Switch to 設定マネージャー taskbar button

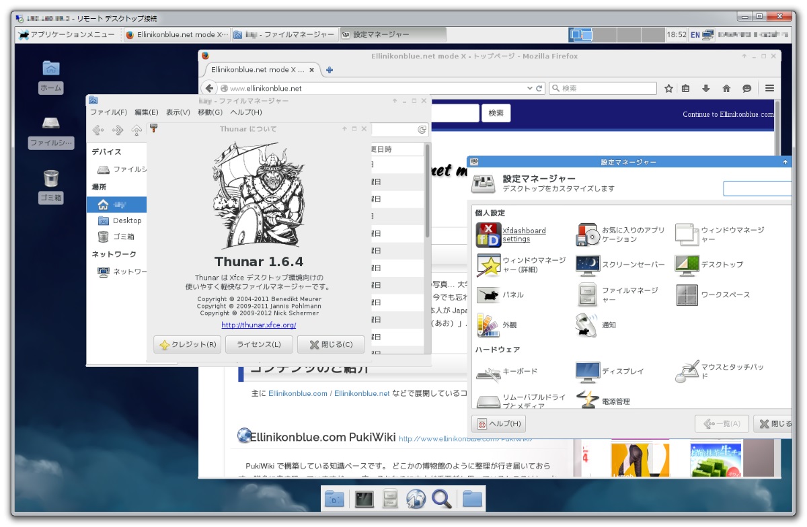[x=391, y=35]
